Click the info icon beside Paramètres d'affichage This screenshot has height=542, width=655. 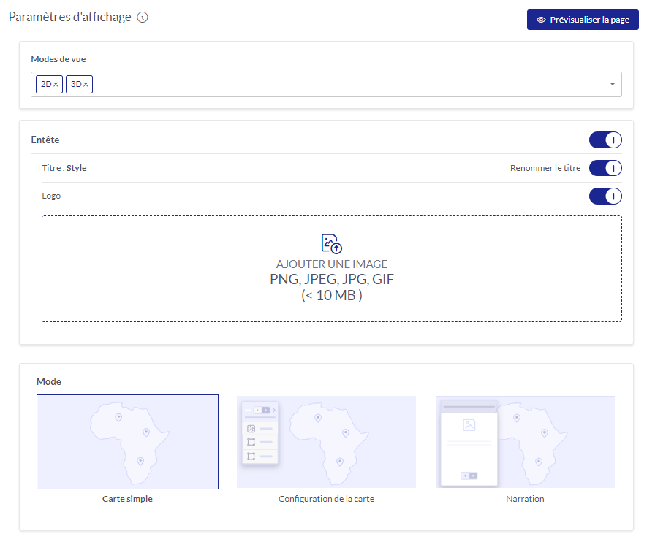coord(143,18)
